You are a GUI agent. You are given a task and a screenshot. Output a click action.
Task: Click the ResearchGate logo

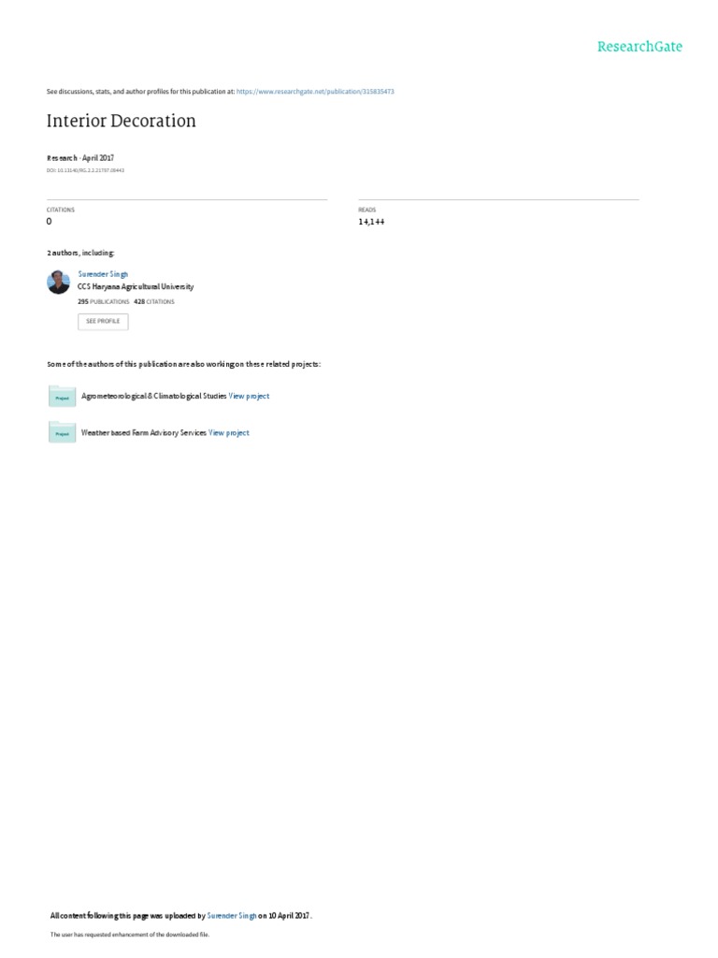pos(639,47)
